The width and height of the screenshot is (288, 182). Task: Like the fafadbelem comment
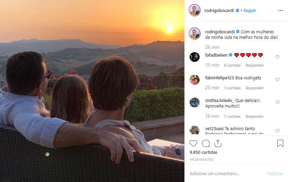[x=277, y=57]
